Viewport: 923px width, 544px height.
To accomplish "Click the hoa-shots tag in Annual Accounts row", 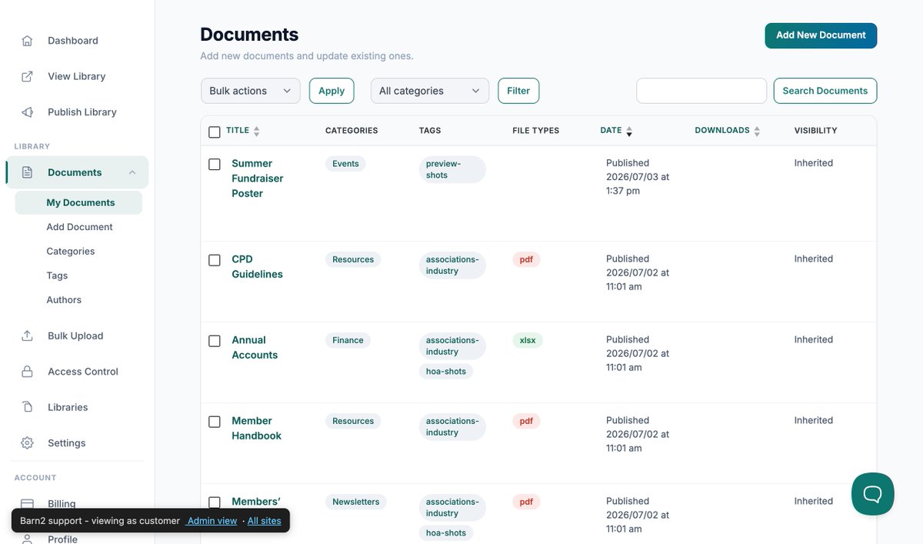I will point(446,371).
